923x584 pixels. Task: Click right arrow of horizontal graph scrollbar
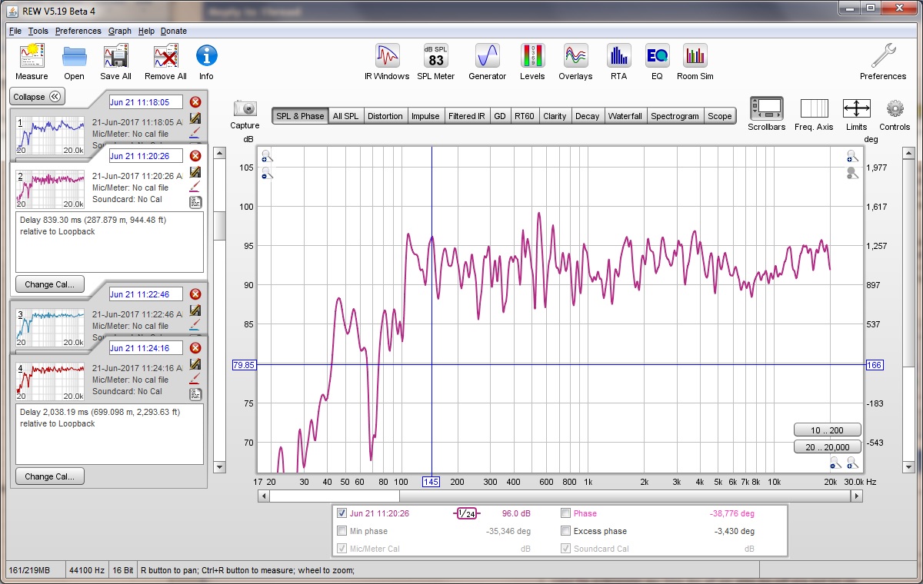[x=856, y=496]
